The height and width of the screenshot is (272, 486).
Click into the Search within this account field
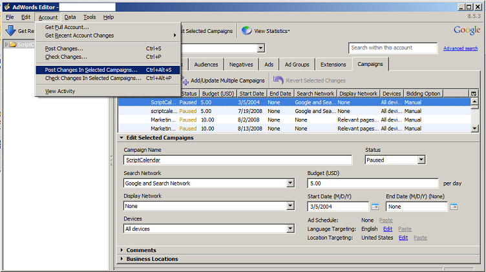(x=393, y=48)
